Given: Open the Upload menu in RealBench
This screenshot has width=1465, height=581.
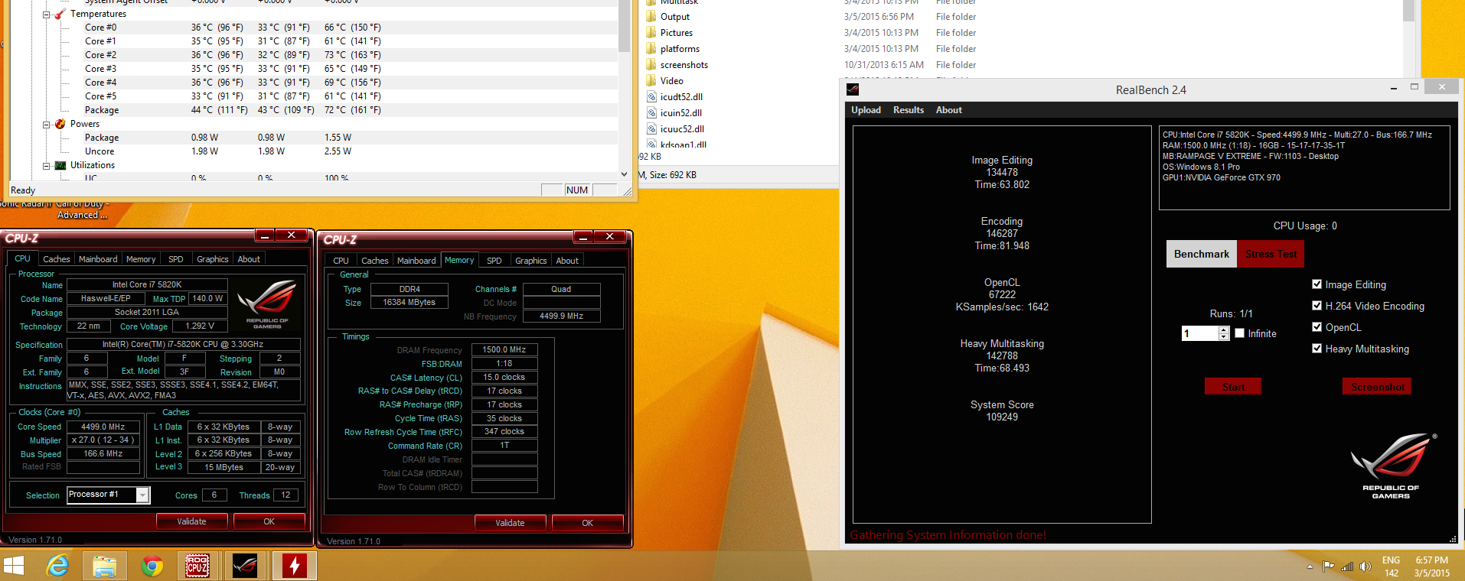Looking at the screenshot, I should pyautogui.click(x=866, y=110).
